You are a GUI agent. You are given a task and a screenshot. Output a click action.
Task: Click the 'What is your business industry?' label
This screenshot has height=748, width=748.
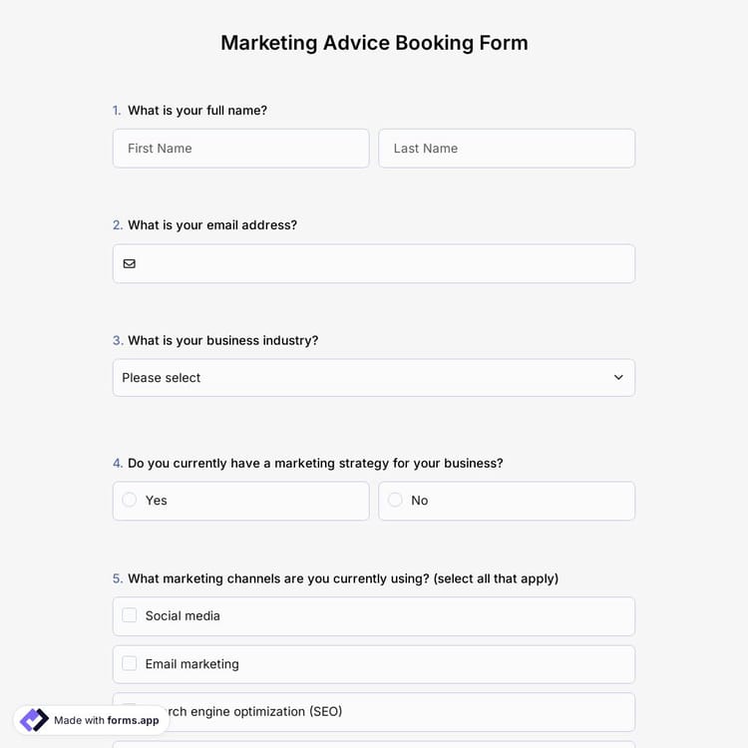(222, 340)
